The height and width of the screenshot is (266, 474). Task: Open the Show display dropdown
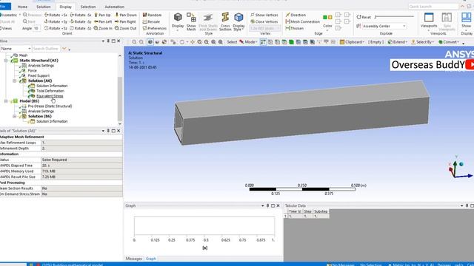(x=466, y=21)
